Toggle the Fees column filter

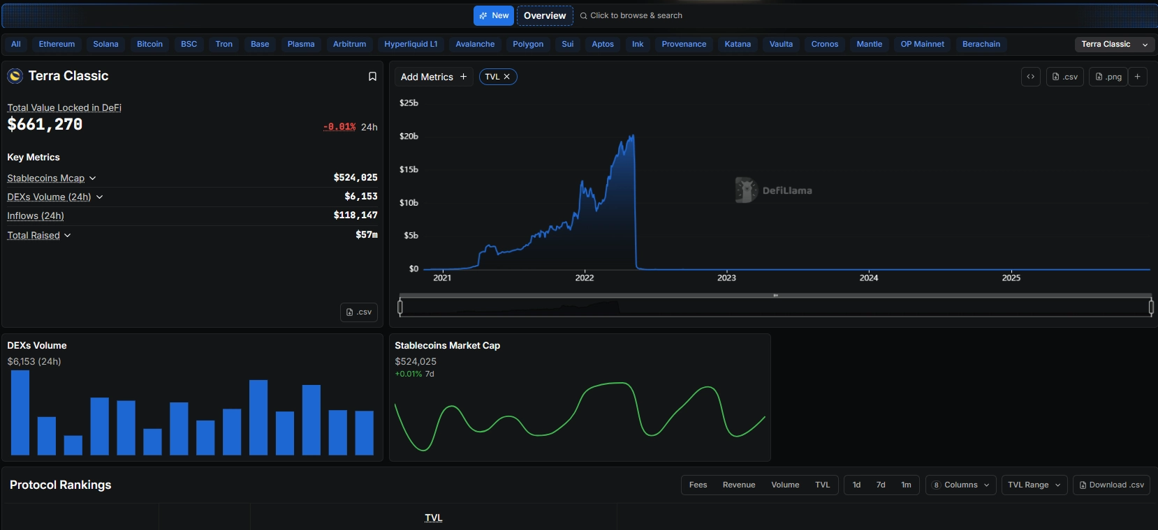698,485
